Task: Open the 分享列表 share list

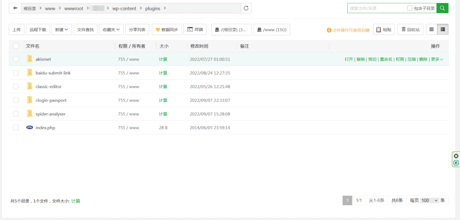Action: [137, 29]
